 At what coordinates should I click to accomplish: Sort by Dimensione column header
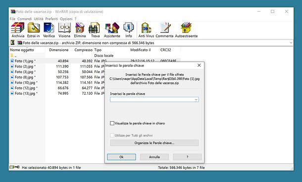point(59,50)
